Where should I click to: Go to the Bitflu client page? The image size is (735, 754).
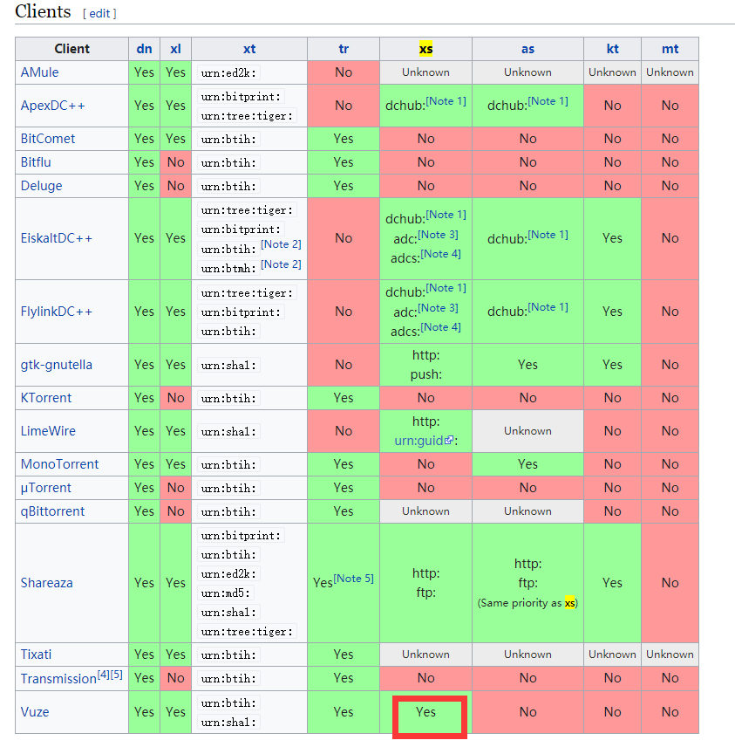point(36,162)
